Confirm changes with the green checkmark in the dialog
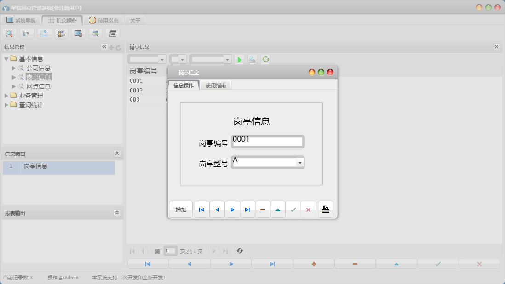 click(x=293, y=209)
